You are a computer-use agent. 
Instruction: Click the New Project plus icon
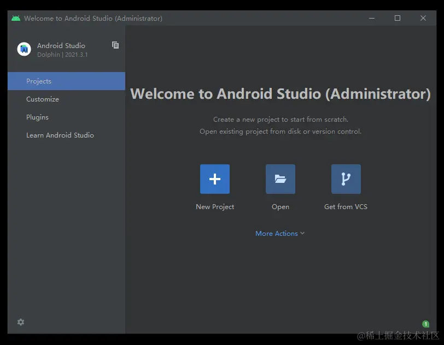point(215,179)
